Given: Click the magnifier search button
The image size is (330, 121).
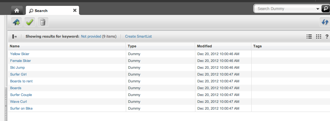Looking at the screenshot, I should [325, 9].
